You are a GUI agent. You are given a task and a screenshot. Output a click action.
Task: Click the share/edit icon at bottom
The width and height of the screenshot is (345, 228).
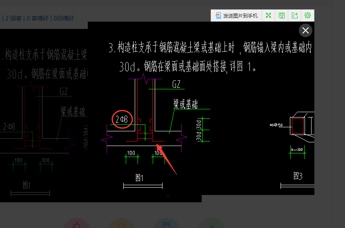click(167, 224)
